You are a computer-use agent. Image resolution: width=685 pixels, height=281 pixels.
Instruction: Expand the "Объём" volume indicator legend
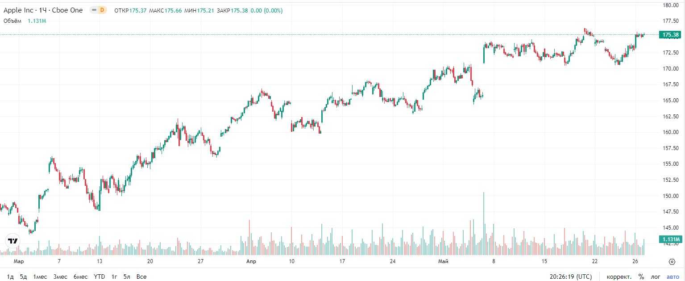tap(13, 21)
